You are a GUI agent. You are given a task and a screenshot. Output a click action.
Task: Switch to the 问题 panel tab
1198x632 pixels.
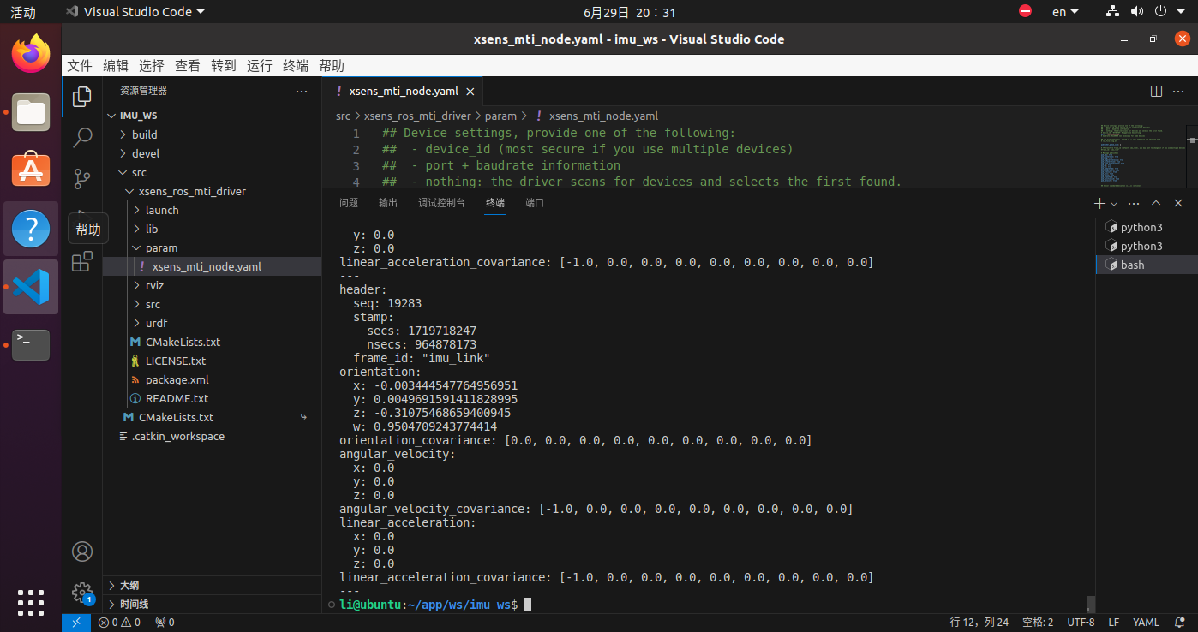coord(349,203)
